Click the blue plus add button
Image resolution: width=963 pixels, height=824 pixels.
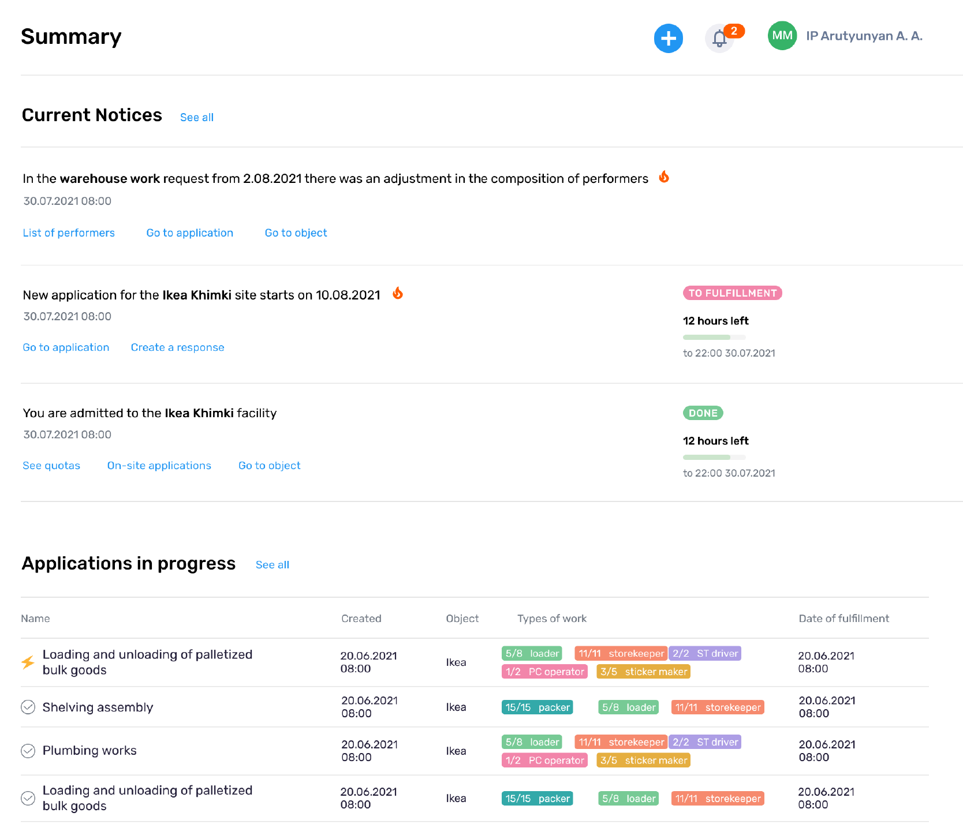click(x=668, y=38)
